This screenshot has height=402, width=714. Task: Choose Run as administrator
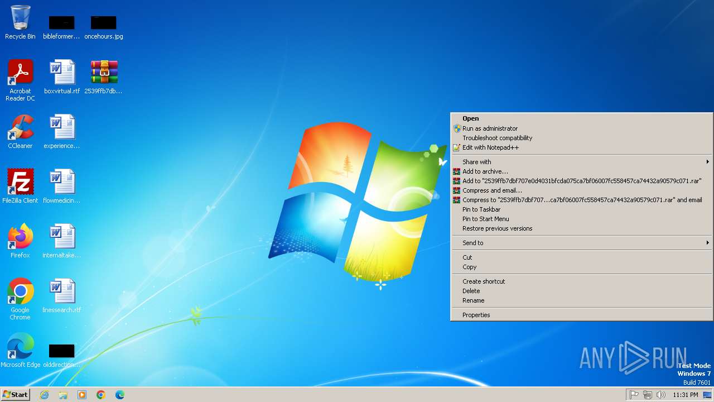tap(581, 128)
